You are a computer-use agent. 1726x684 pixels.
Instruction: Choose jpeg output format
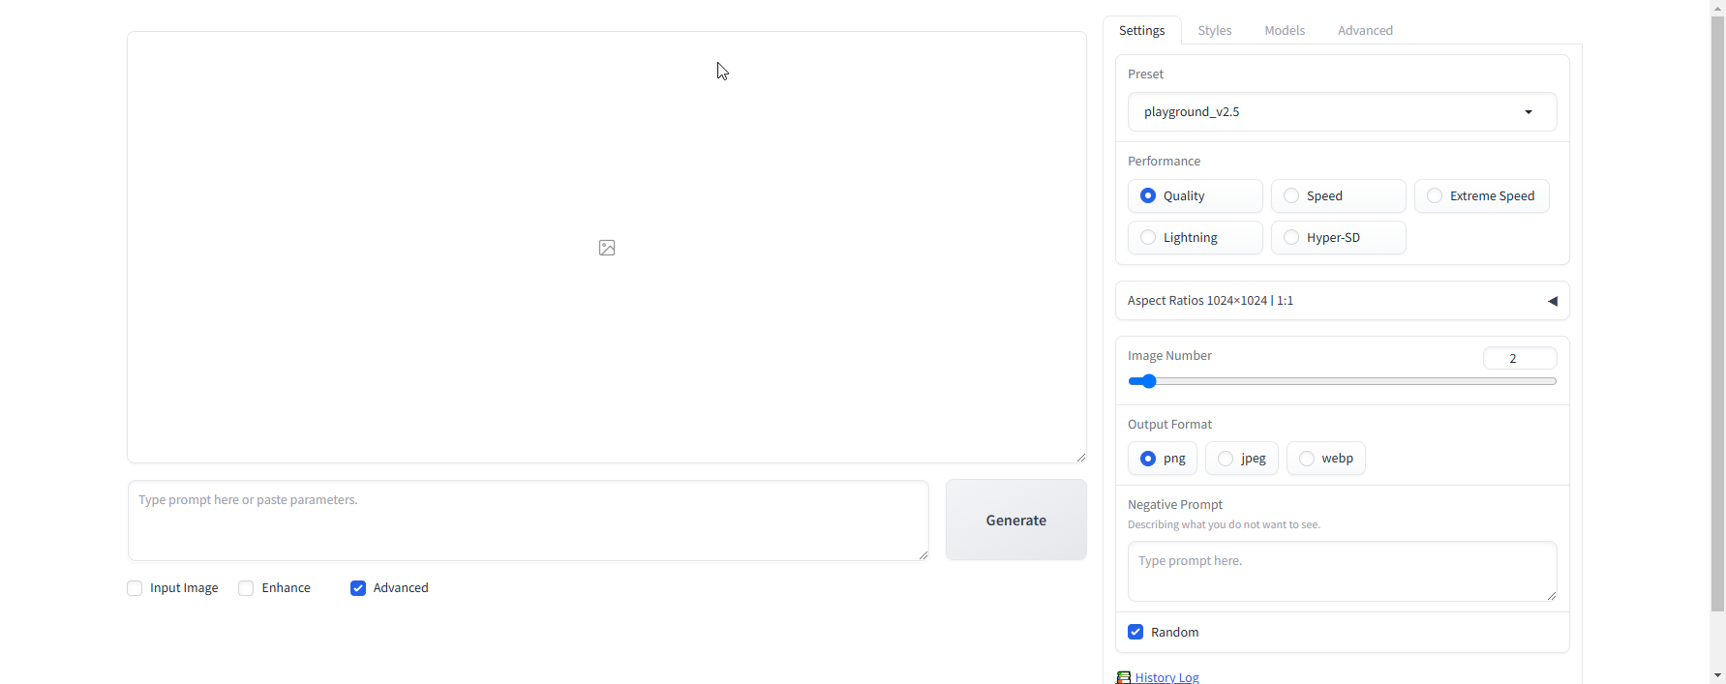tap(1242, 459)
